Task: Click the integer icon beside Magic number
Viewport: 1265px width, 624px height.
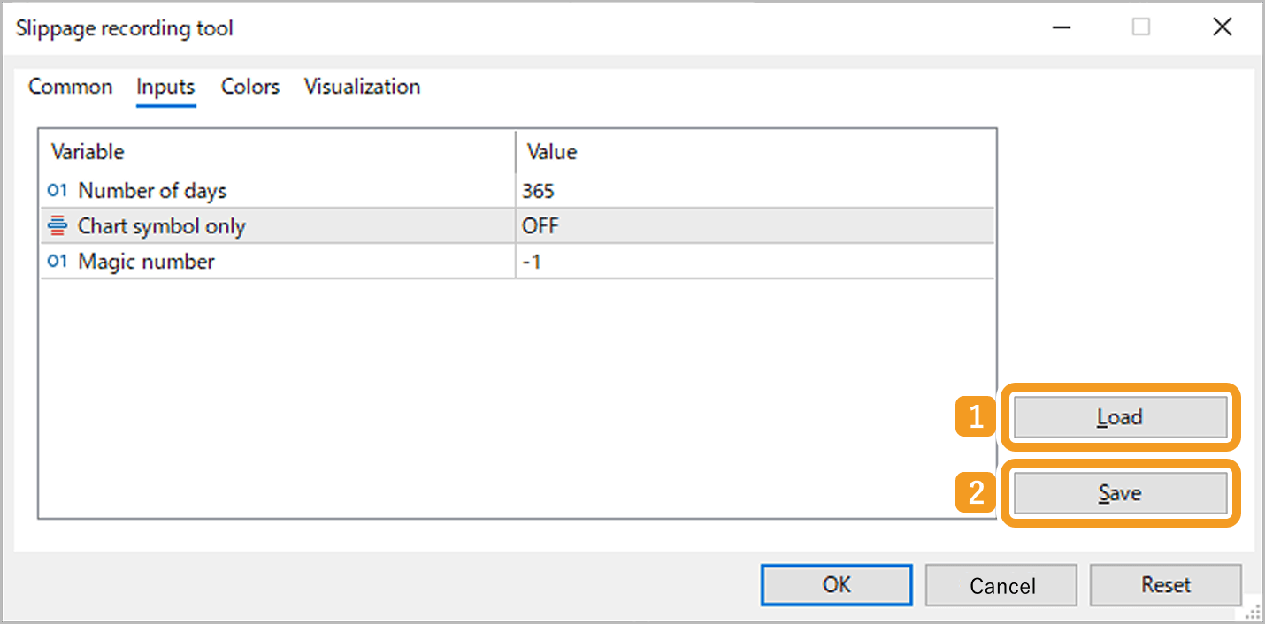Action: (x=57, y=262)
